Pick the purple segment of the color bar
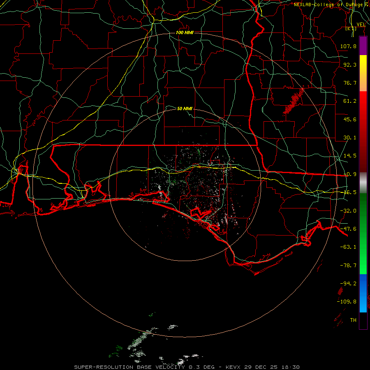The height and width of the screenshot is (370, 370). (363, 46)
